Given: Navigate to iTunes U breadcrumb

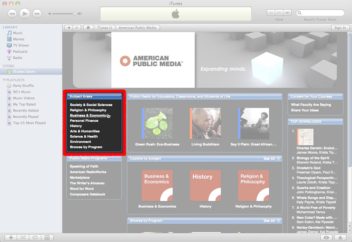Looking at the screenshot, I should [104, 28].
